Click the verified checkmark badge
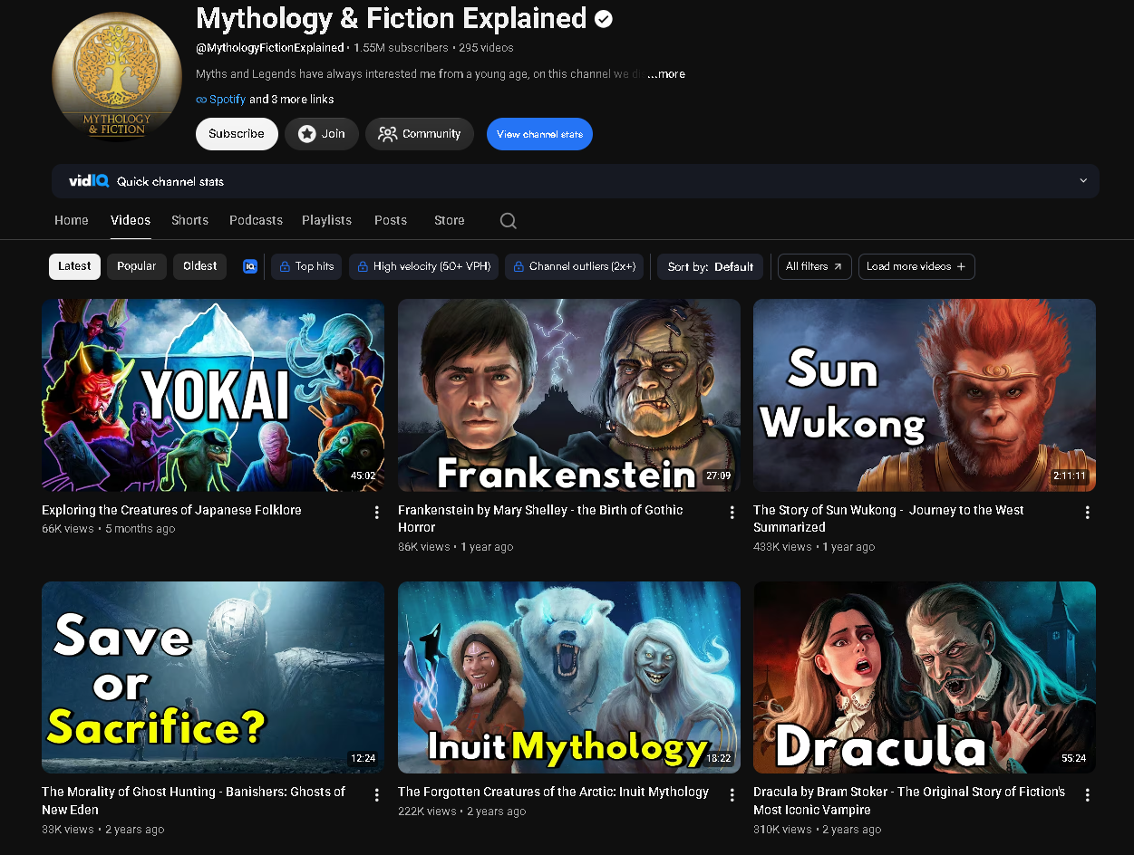1134x855 pixels. point(604,18)
